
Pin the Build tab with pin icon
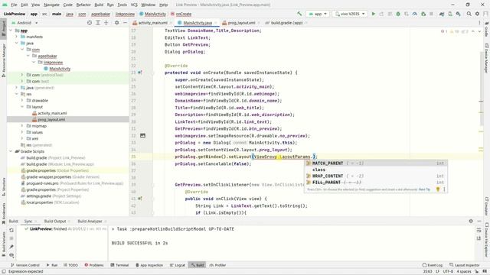(x=11, y=247)
